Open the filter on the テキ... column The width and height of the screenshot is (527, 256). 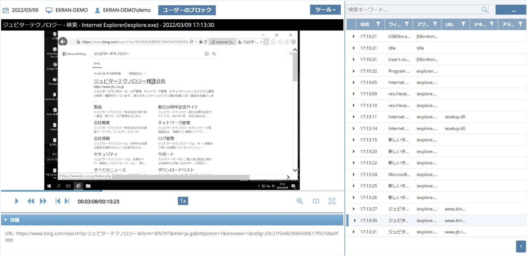pyautogui.click(x=491, y=25)
